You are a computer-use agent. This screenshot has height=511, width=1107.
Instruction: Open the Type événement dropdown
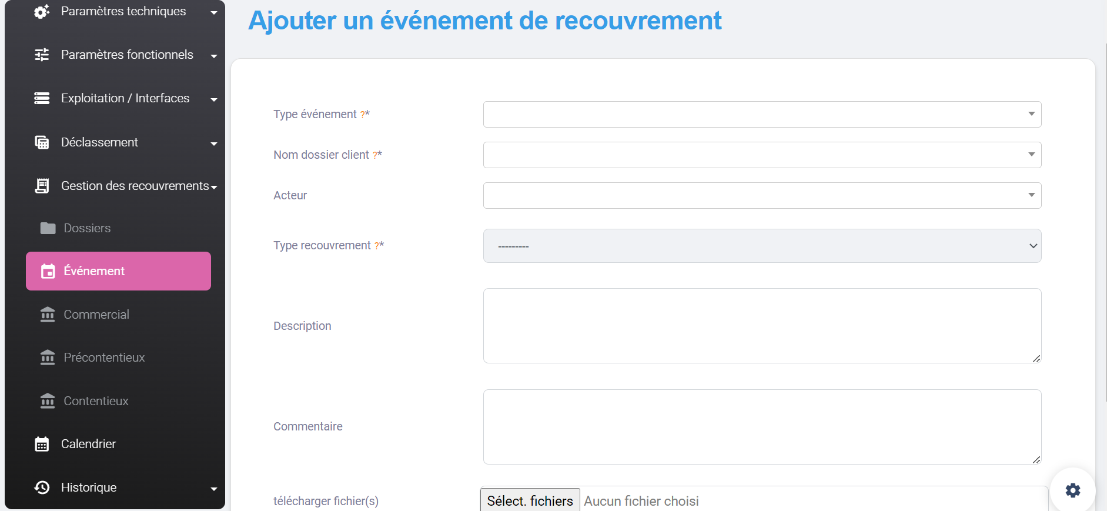coord(762,114)
